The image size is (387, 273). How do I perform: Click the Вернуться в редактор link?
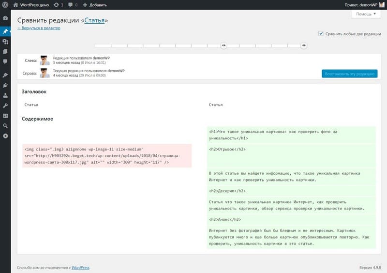[39, 28]
